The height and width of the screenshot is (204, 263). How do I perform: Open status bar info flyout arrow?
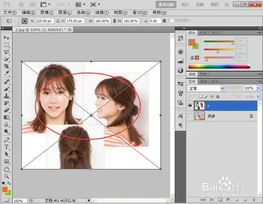pos(89,200)
